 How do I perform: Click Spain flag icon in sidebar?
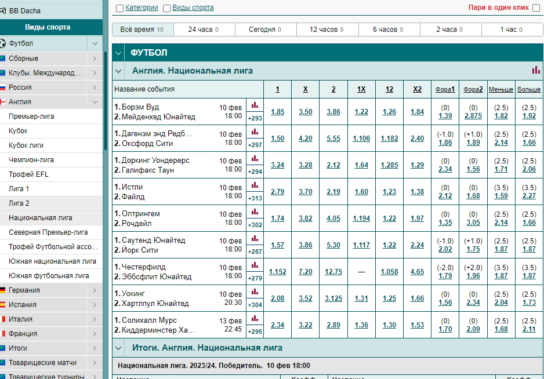click(x=2, y=305)
